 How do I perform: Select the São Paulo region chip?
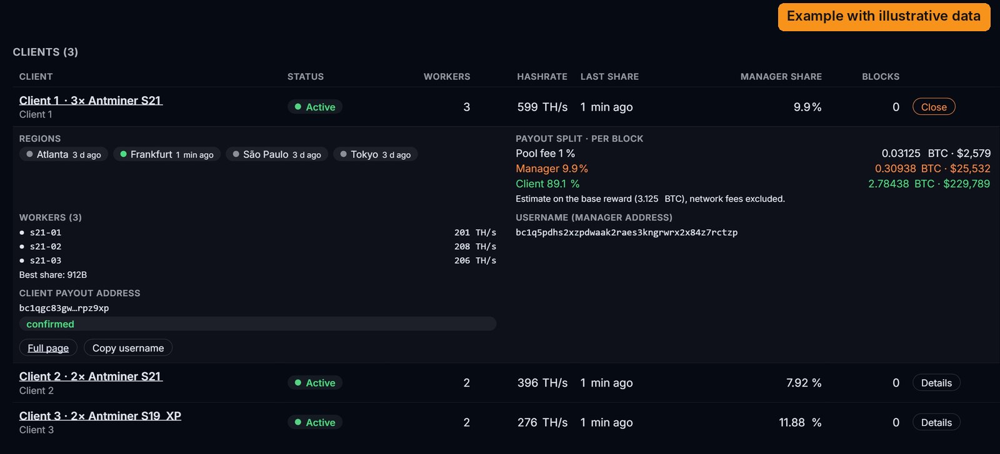tap(277, 154)
